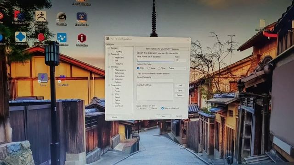Viewport: 294px width, 165px height.
Task: Open the eye-shaped desktop icon
Action: [x=62, y=18]
